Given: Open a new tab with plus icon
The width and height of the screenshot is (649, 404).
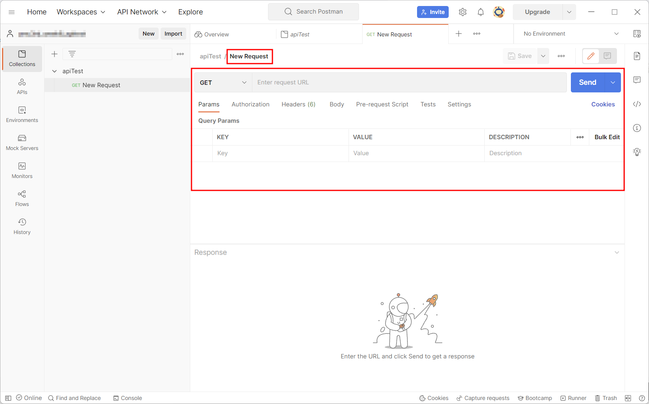Looking at the screenshot, I should [459, 34].
